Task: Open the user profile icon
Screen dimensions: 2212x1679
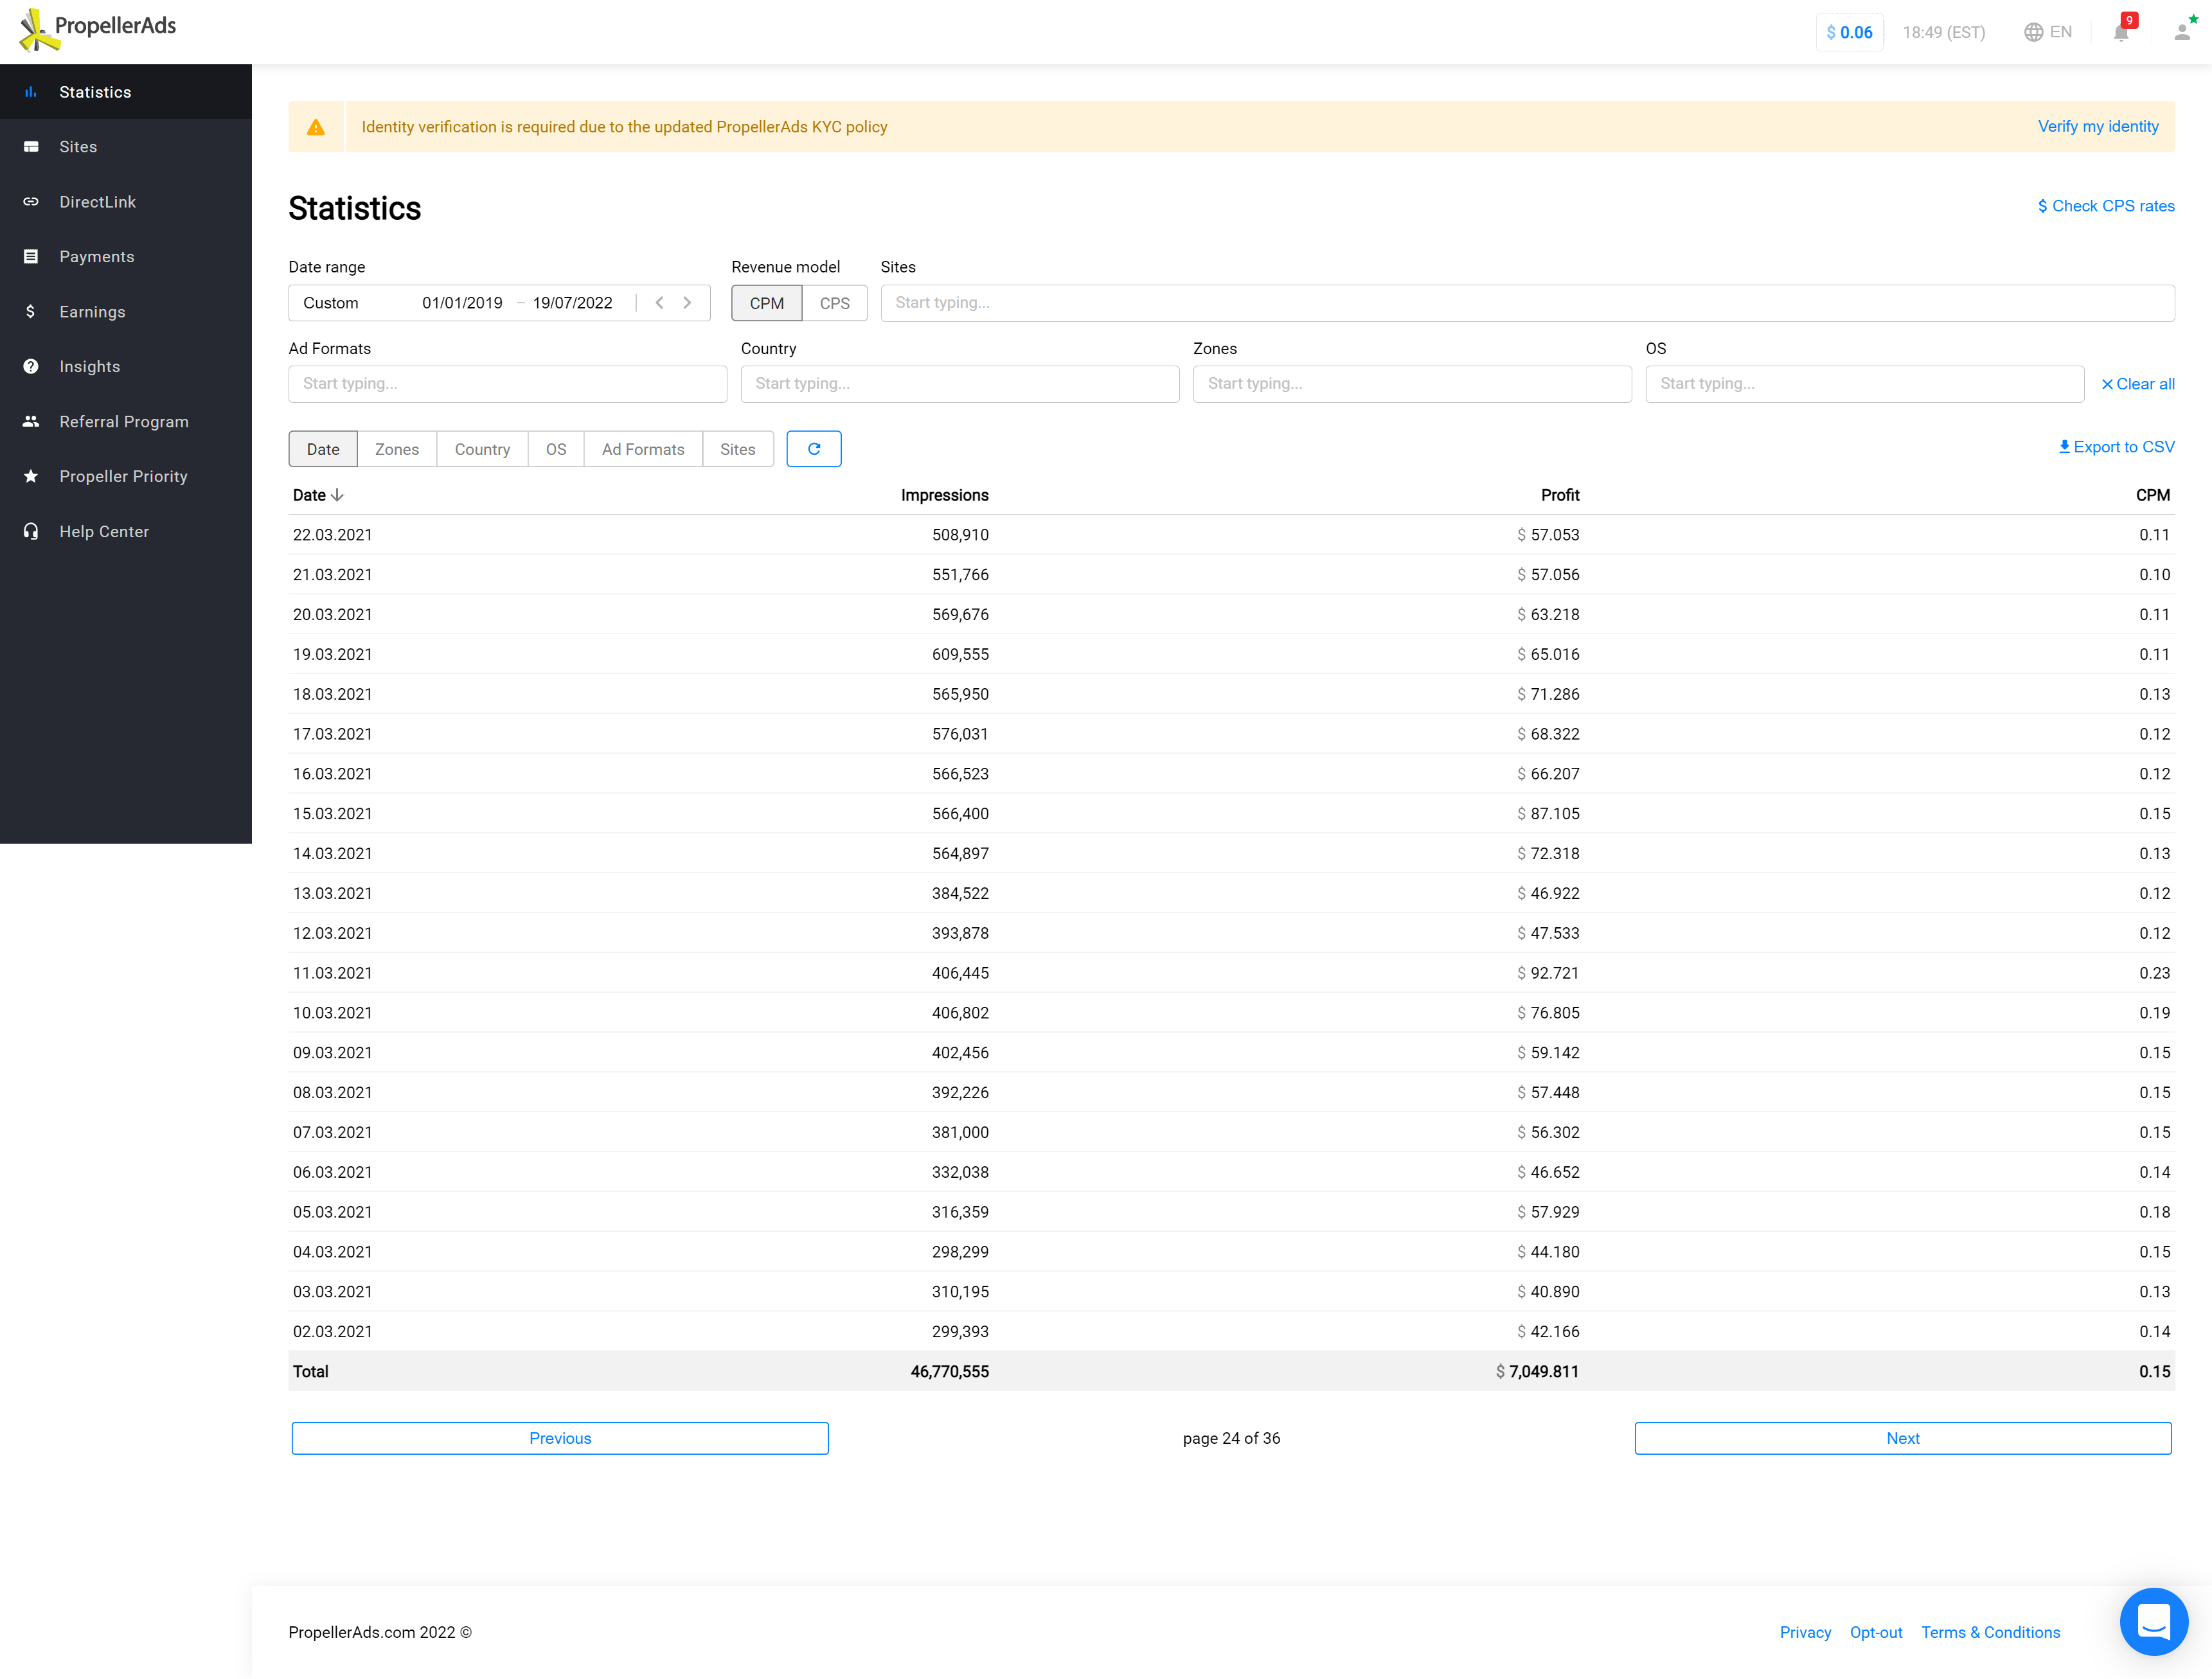Action: [2182, 32]
